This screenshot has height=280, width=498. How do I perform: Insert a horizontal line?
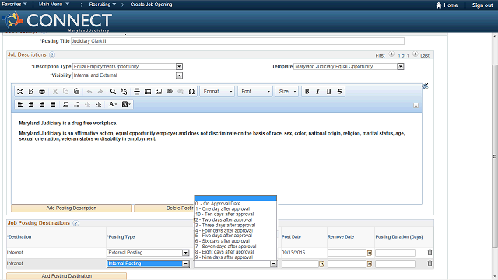pos(137,92)
